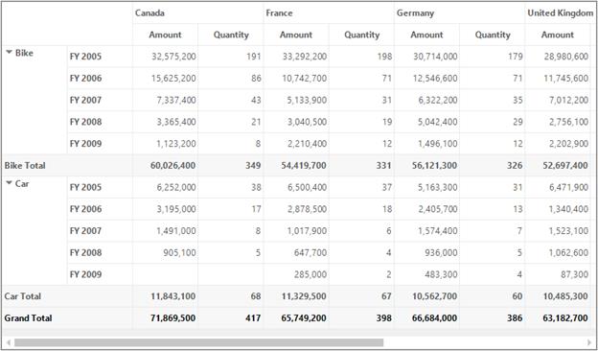Select the France column header
The height and width of the screenshot is (351, 598).
(279, 13)
